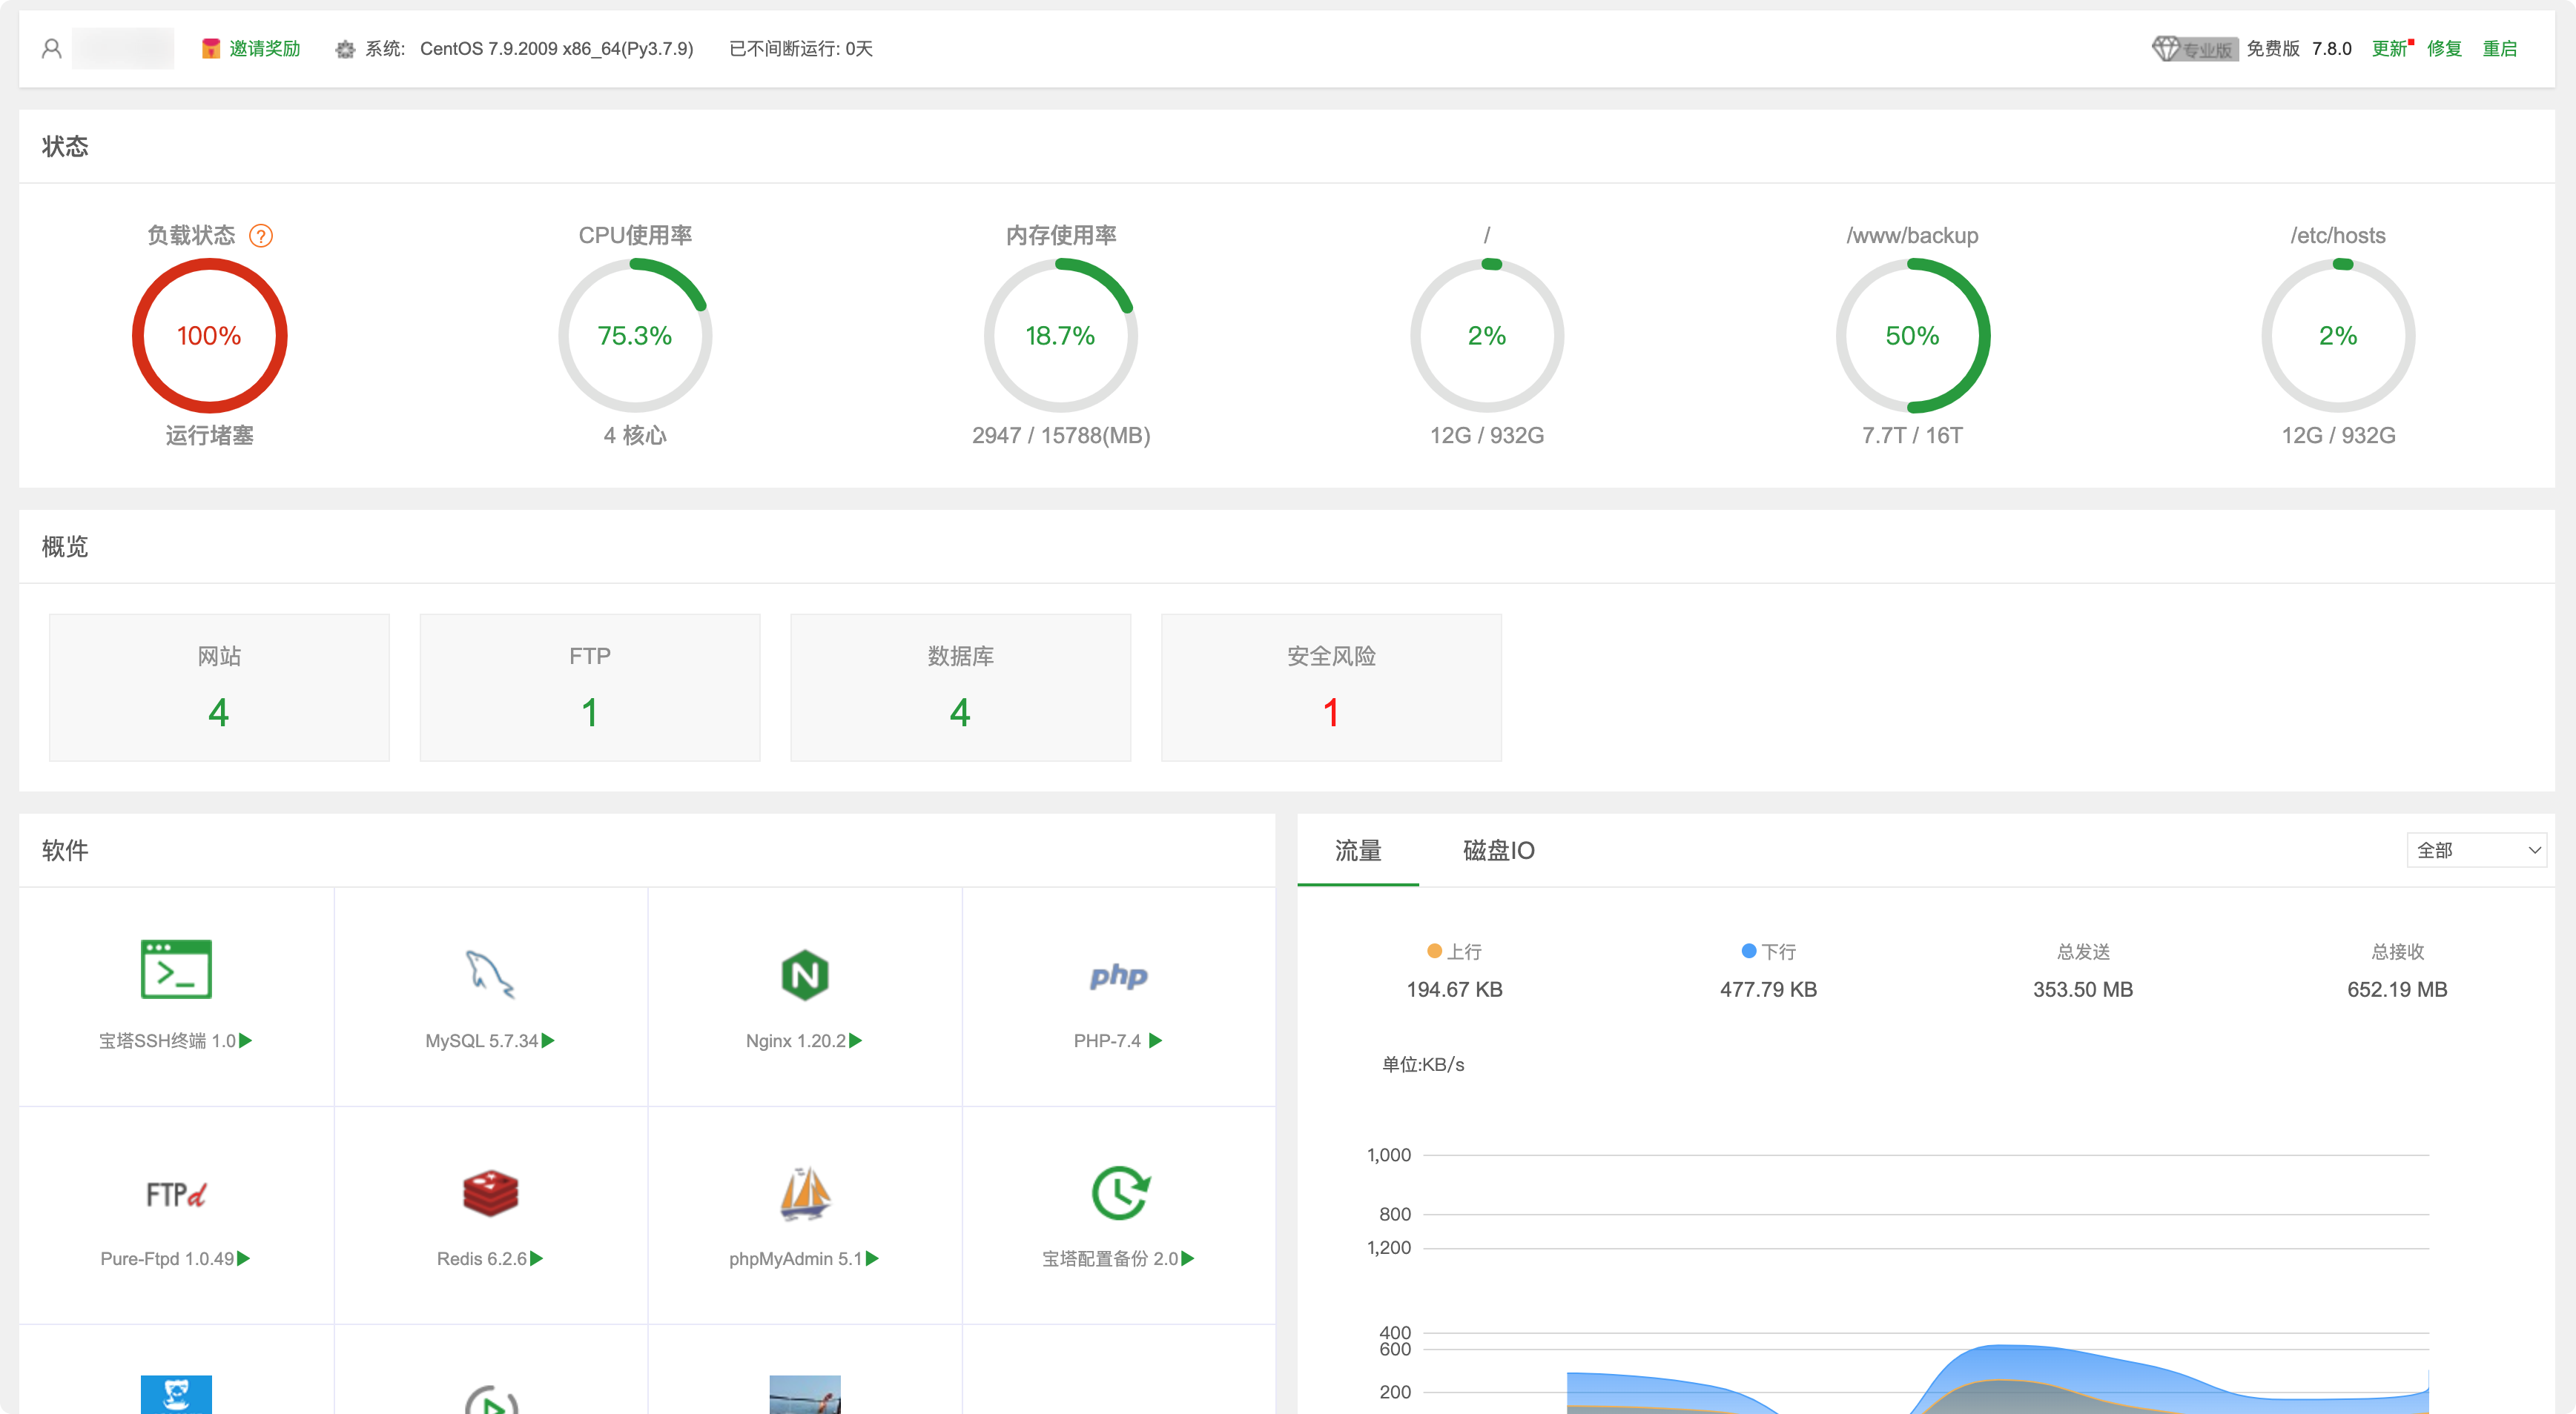Open the phpMyAdmin sailboat icon

[805, 1193]
